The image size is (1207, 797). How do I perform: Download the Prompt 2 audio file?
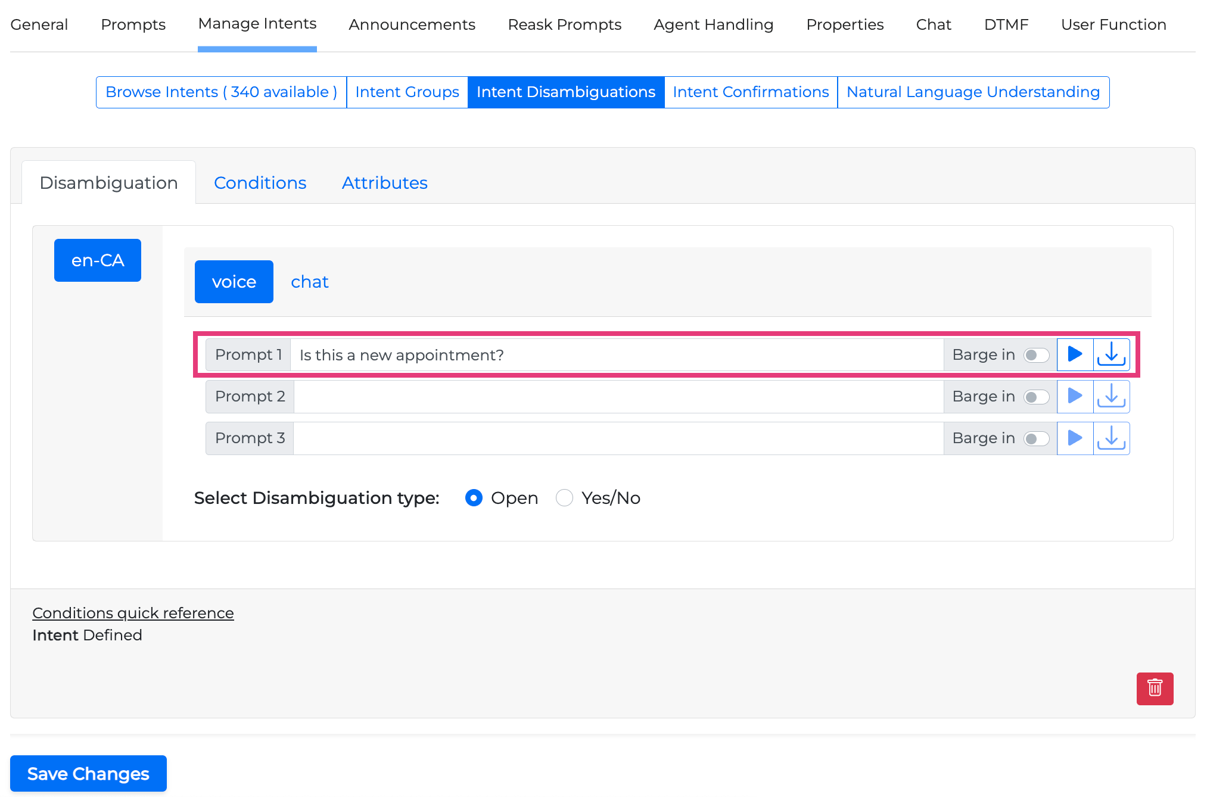1111,396
